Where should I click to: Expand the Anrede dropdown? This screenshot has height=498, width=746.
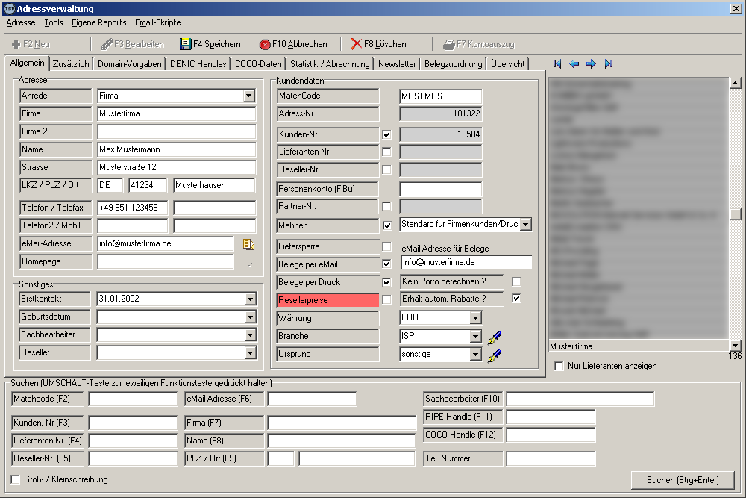249,96
